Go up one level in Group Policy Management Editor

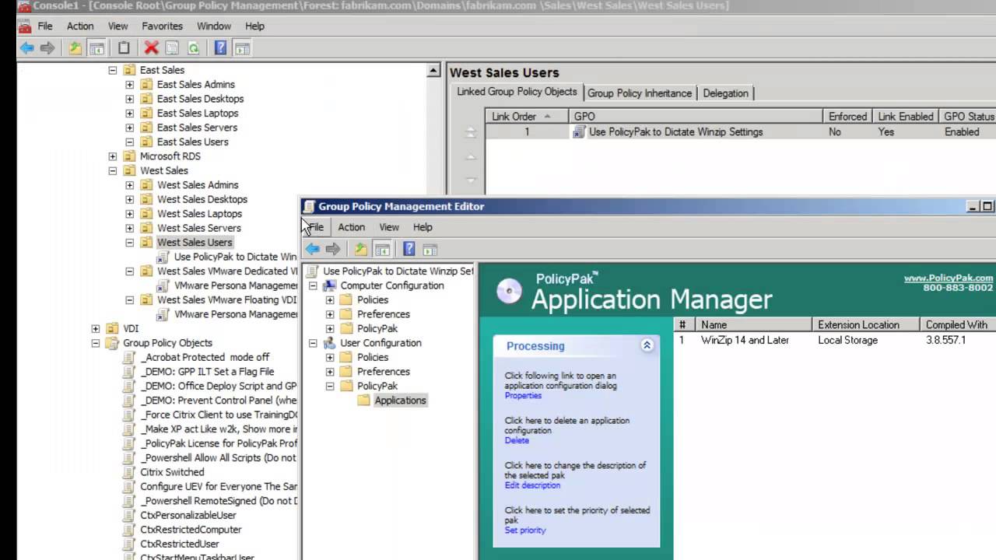(360, 249)
